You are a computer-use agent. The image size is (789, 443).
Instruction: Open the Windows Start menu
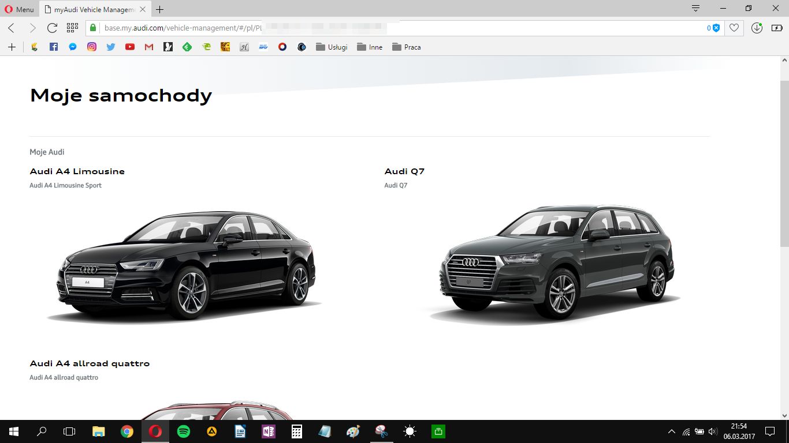tap(14, 431)
